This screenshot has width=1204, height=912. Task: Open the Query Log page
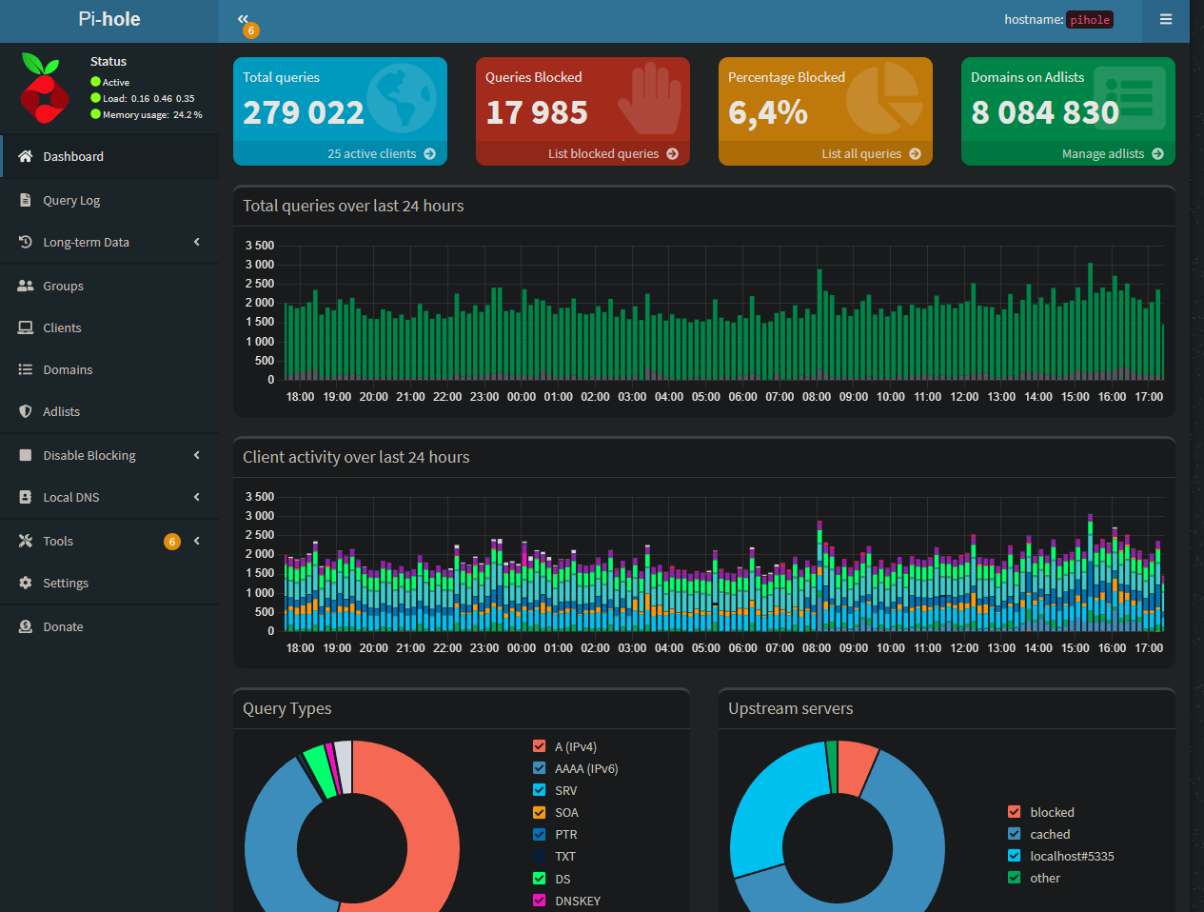click(x=109, y=200)
